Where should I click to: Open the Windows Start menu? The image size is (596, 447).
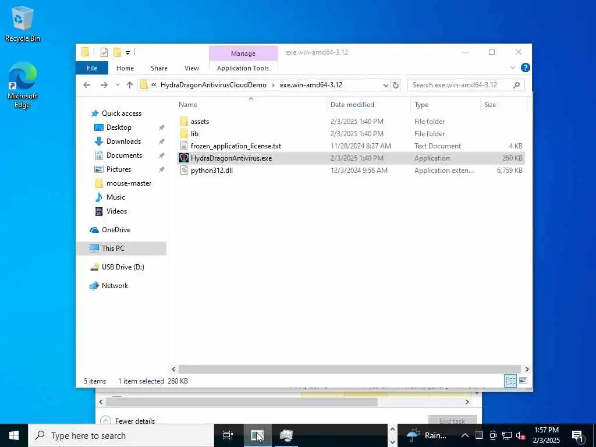(x=14, y=435)
